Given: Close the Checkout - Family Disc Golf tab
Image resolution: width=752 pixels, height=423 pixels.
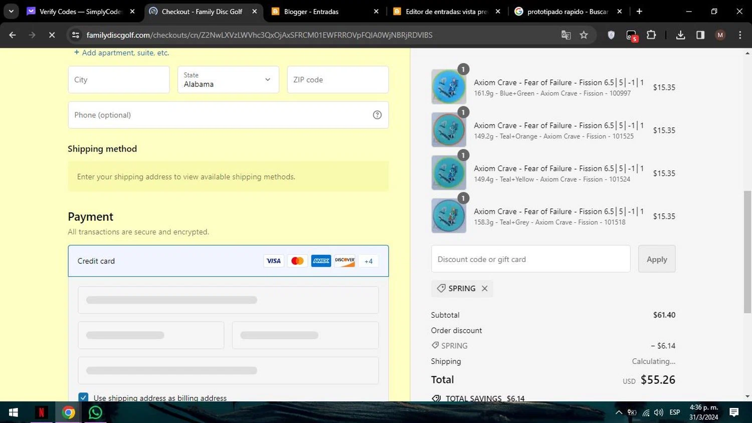Looking at the screenshot, I should [x=255, y=11].
